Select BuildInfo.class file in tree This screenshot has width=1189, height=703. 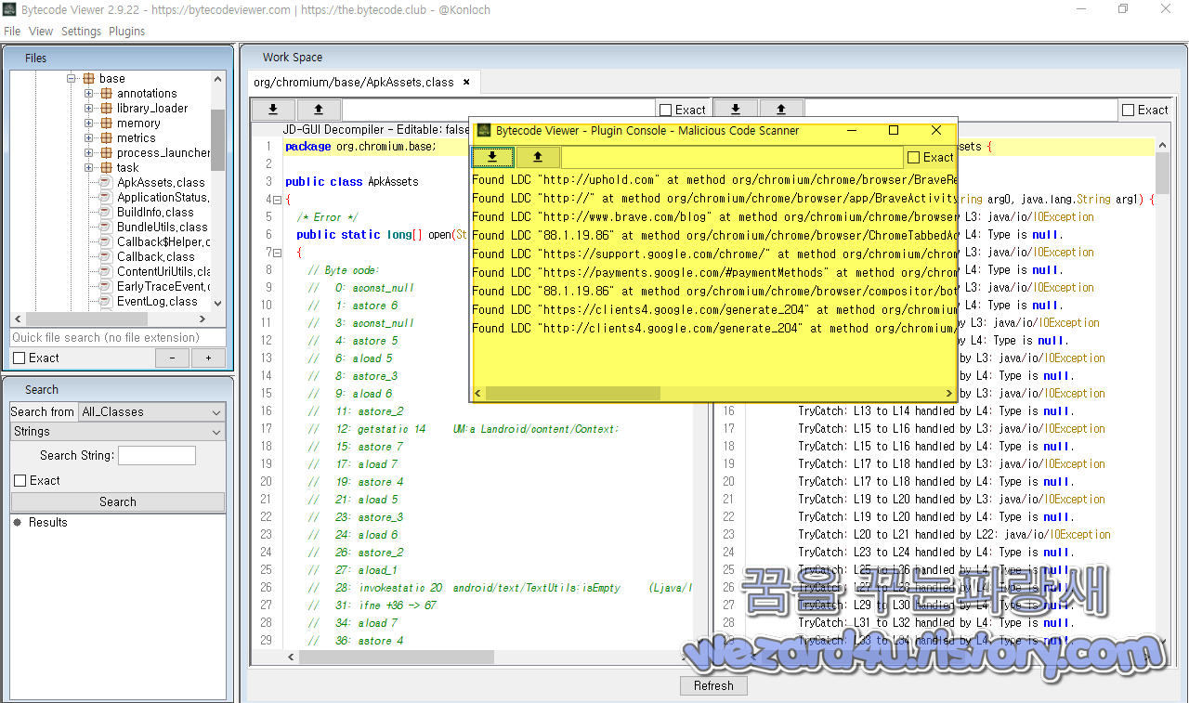(x=155, y=213)
